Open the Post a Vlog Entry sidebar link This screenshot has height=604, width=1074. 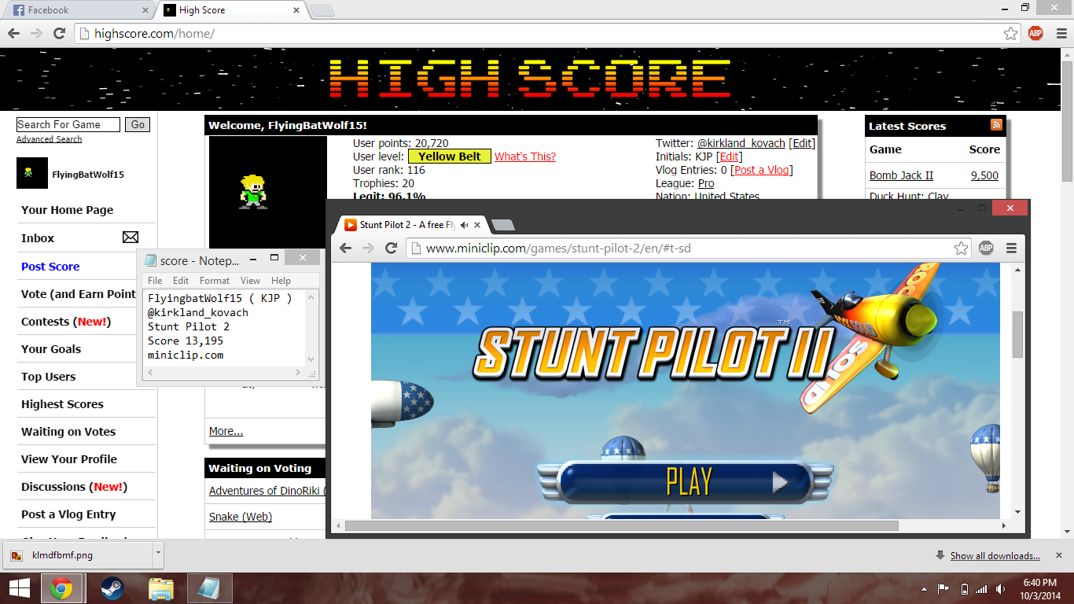pos(68,514)
